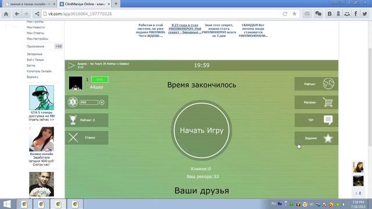The image size is (372, 209).
Task: Open Вормикс app link
Action: [x=33, y=77]
